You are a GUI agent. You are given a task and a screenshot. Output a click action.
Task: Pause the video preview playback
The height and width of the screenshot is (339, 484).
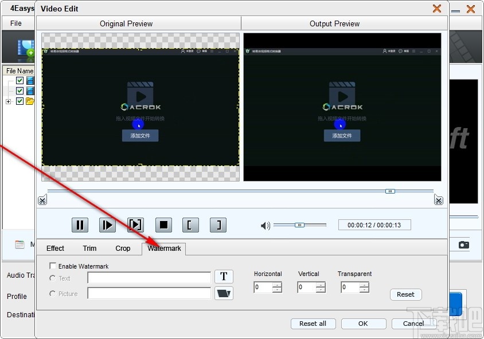point(80,224)
